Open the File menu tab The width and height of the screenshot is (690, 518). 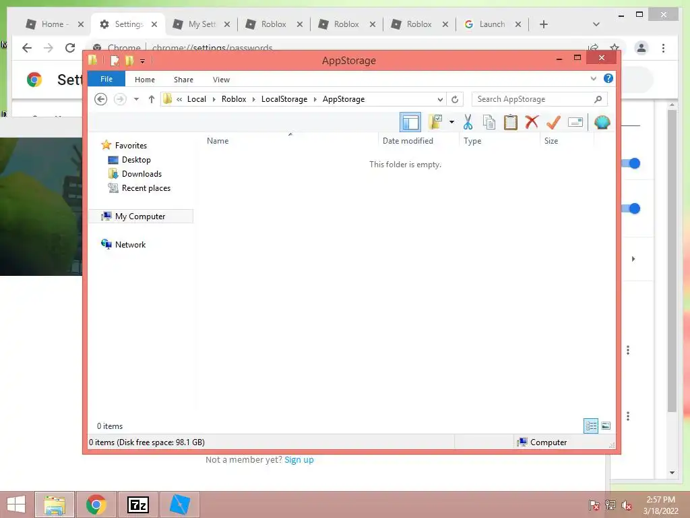coord(106,79)
